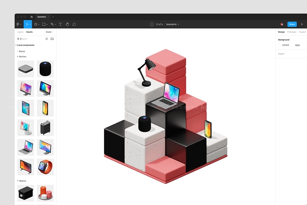This screenshot has width=307, height=205.
Task: Open Move tool options dropdown arrow
Action: point(31,25)
